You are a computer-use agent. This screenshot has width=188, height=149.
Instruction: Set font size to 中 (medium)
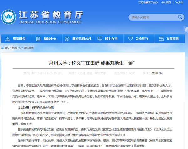point(157,73)
